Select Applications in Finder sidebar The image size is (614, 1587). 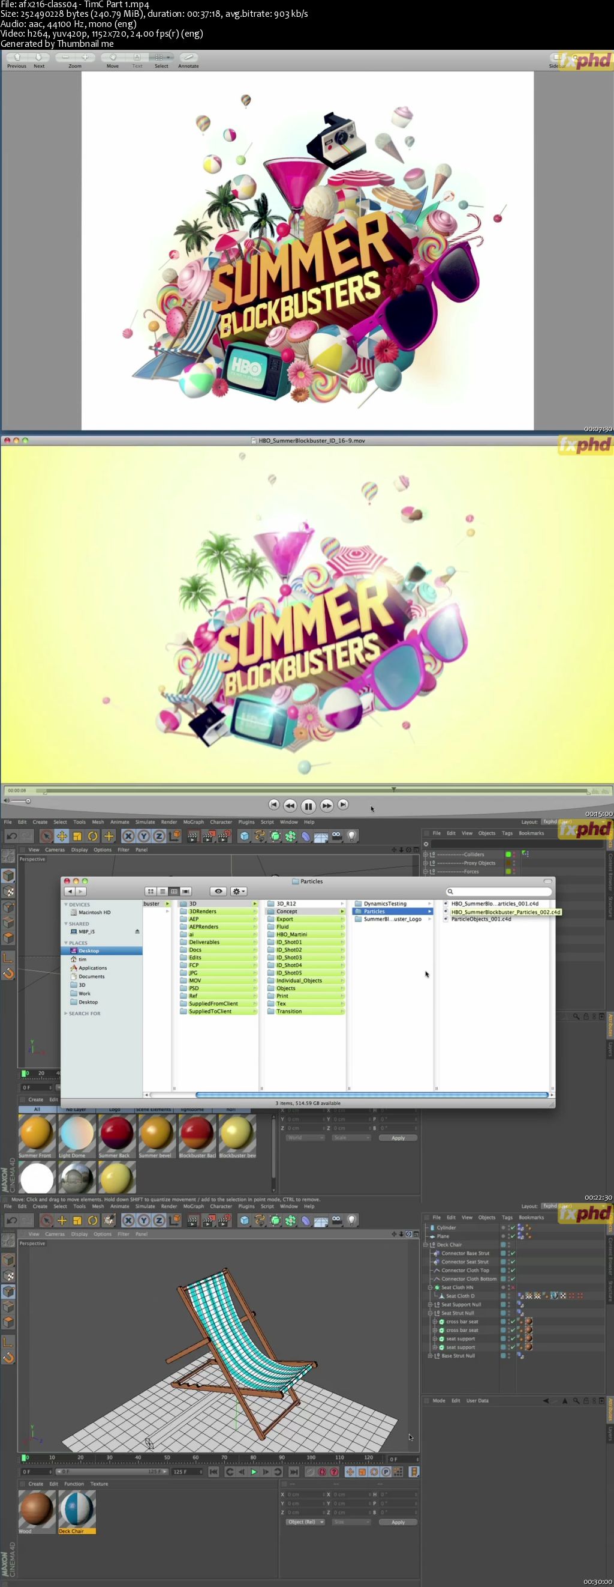[x=92, y=968]
